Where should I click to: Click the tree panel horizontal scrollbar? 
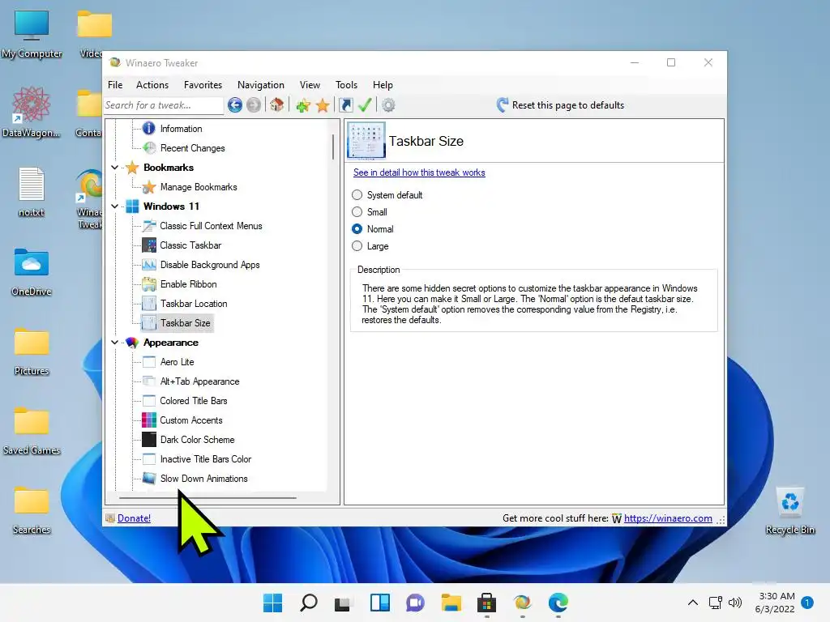(x=207, y=498)
